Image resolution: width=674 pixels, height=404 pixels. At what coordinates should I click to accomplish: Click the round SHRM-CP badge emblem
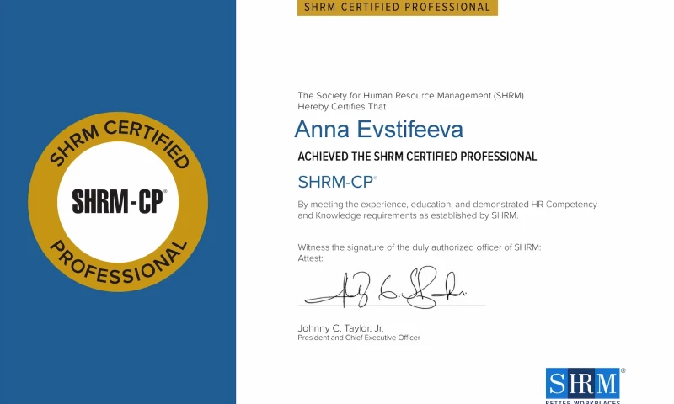118,202
